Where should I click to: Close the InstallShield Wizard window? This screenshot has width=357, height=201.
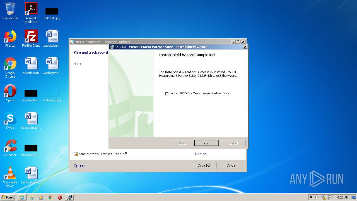(245, 47)
